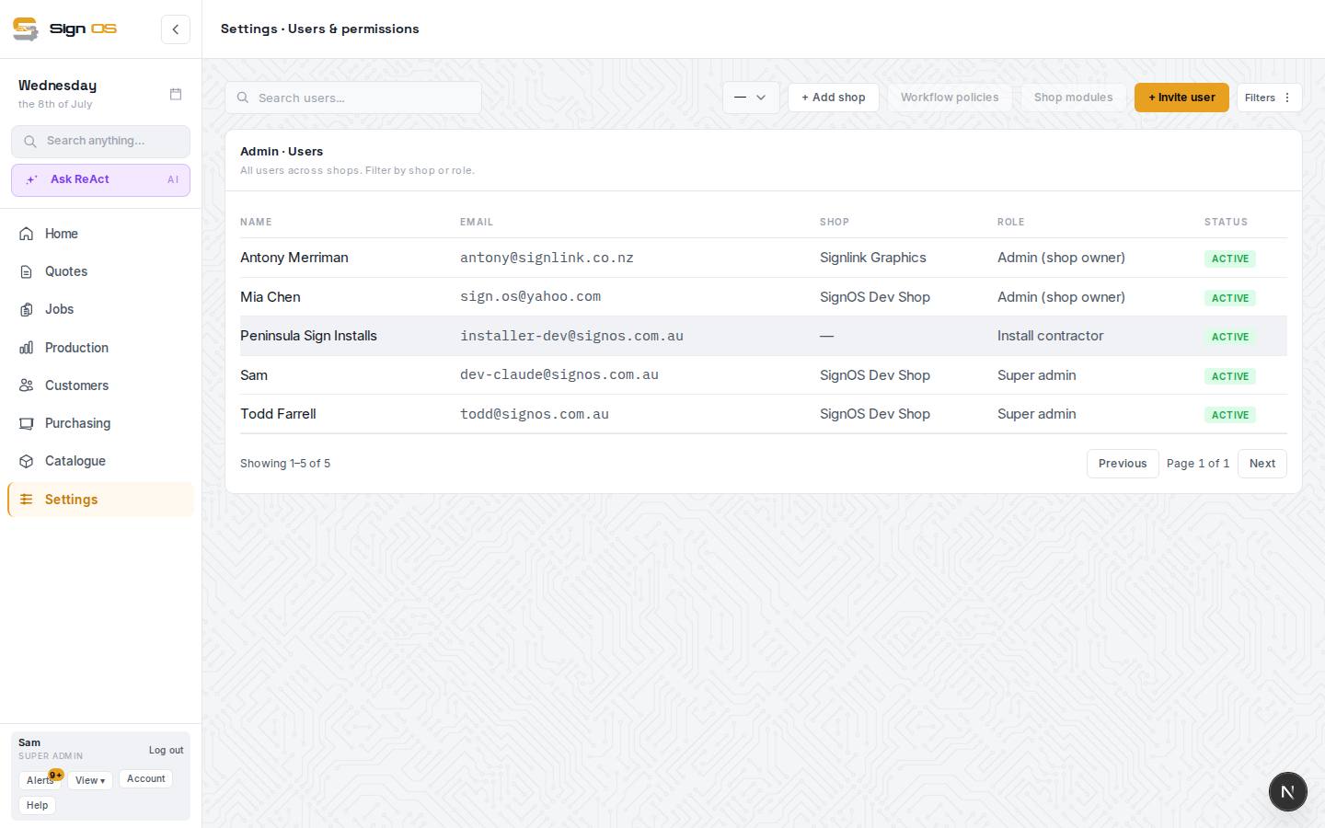
Task: Open the Next.js dev tools badge
Action: click(1287, 791)
